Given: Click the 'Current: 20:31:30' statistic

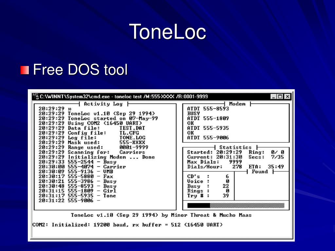Looking at the screenshot, I should (x=215, y=157).
